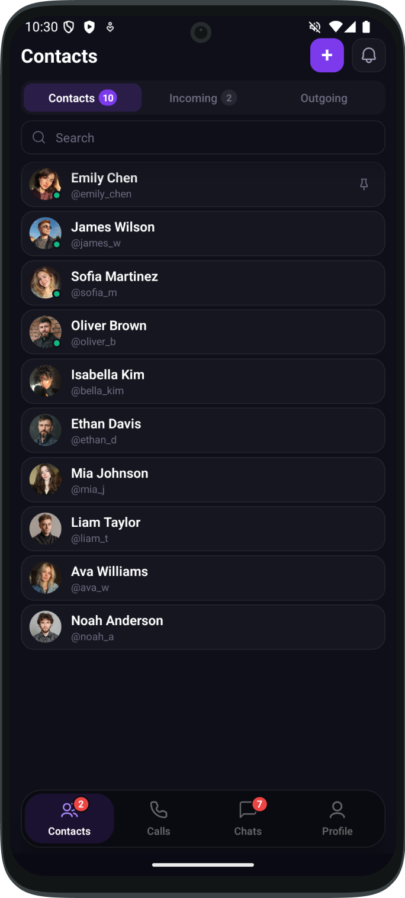
Task: Open Calls from bottom navigation
Action: click(158, 818)
